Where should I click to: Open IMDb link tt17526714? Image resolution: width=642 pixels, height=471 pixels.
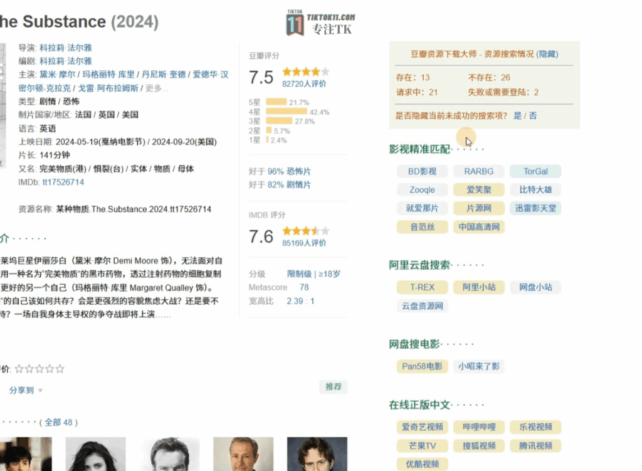click(63, 183)
